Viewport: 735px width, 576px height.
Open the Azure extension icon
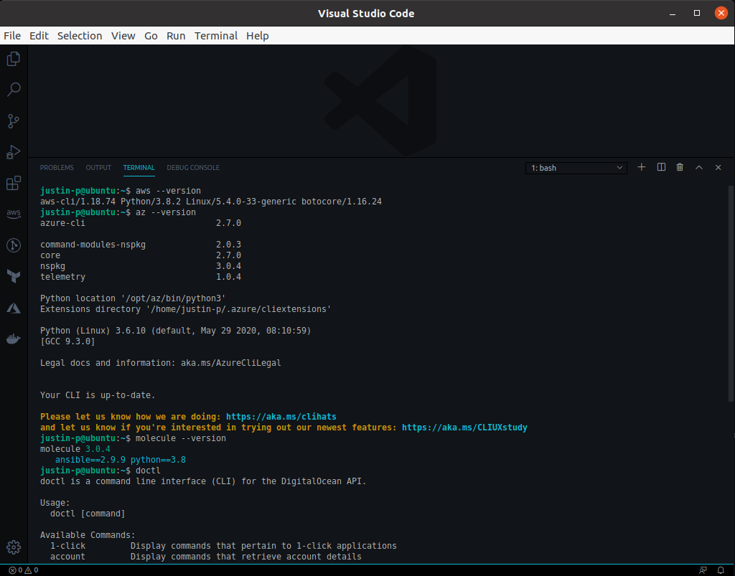coord(14,308)
